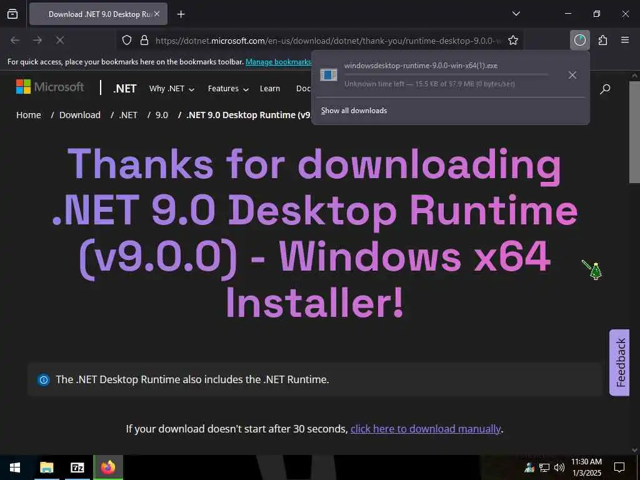
Task: Open Firefox application hamburger menu
Action: point(625,40)
